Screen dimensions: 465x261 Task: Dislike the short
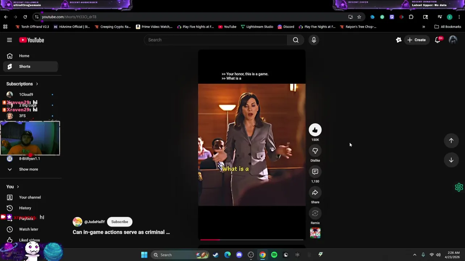click(315, 151)
